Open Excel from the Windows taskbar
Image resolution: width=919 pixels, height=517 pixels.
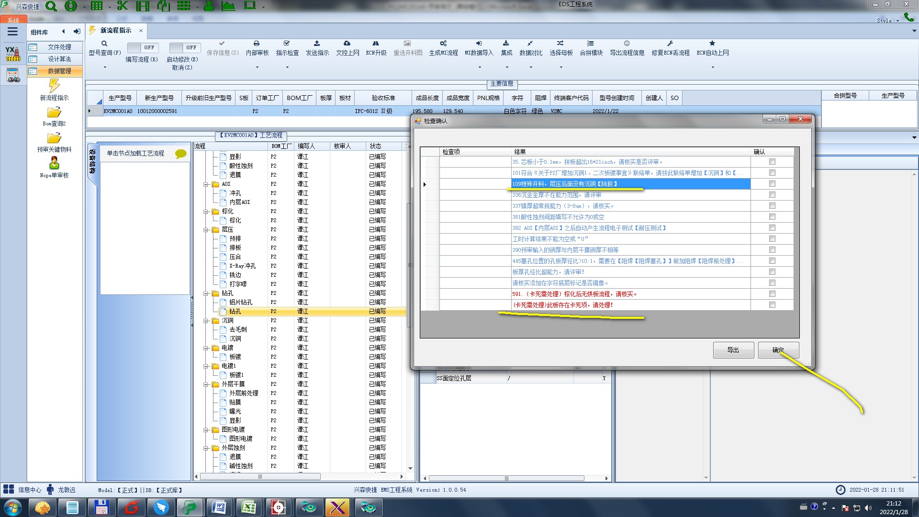(248, 507)
